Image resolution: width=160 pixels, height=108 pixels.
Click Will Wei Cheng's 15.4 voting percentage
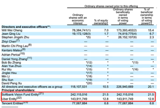pos(151,30)
